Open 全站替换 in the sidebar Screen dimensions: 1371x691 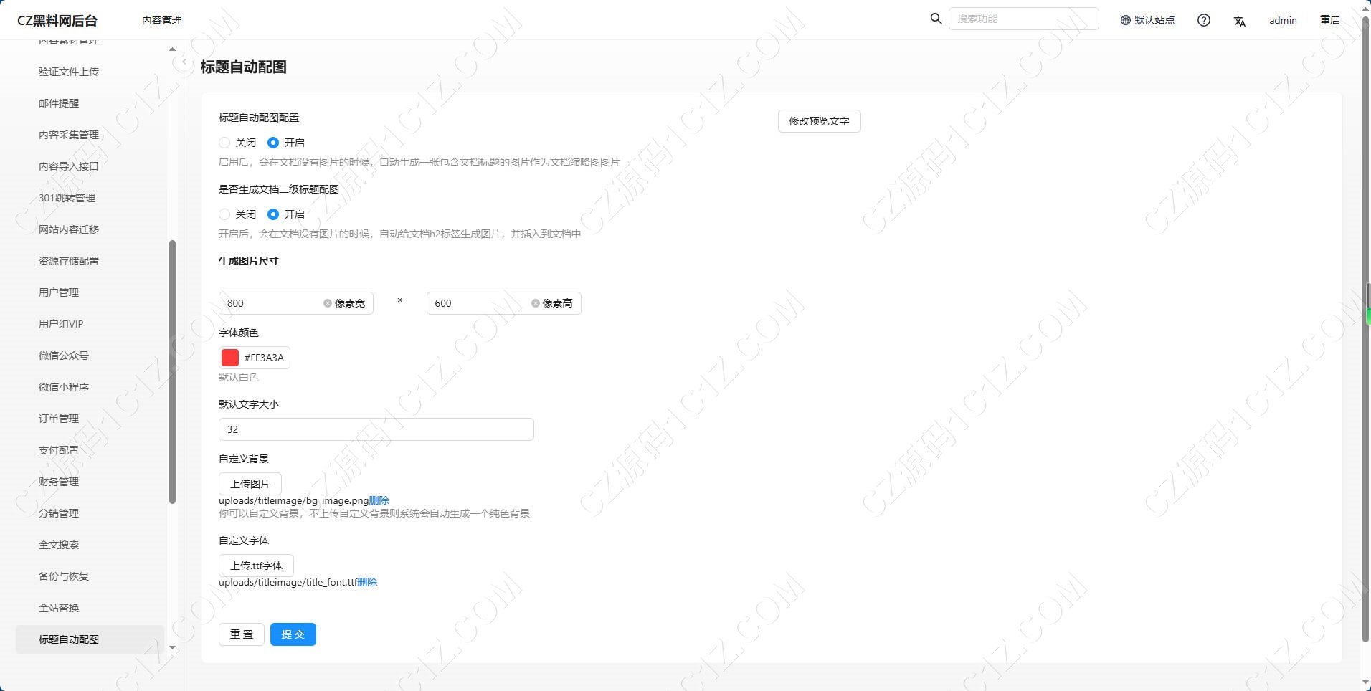point(59,608)
